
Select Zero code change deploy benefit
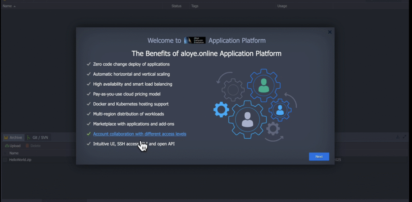tap(131, 64)
